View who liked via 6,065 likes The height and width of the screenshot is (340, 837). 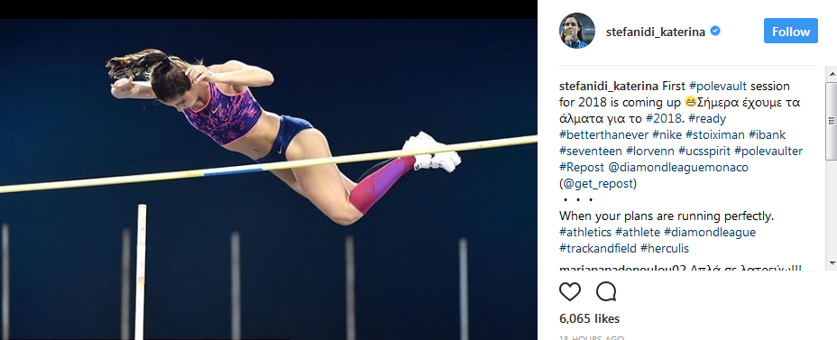coord(589,318)
